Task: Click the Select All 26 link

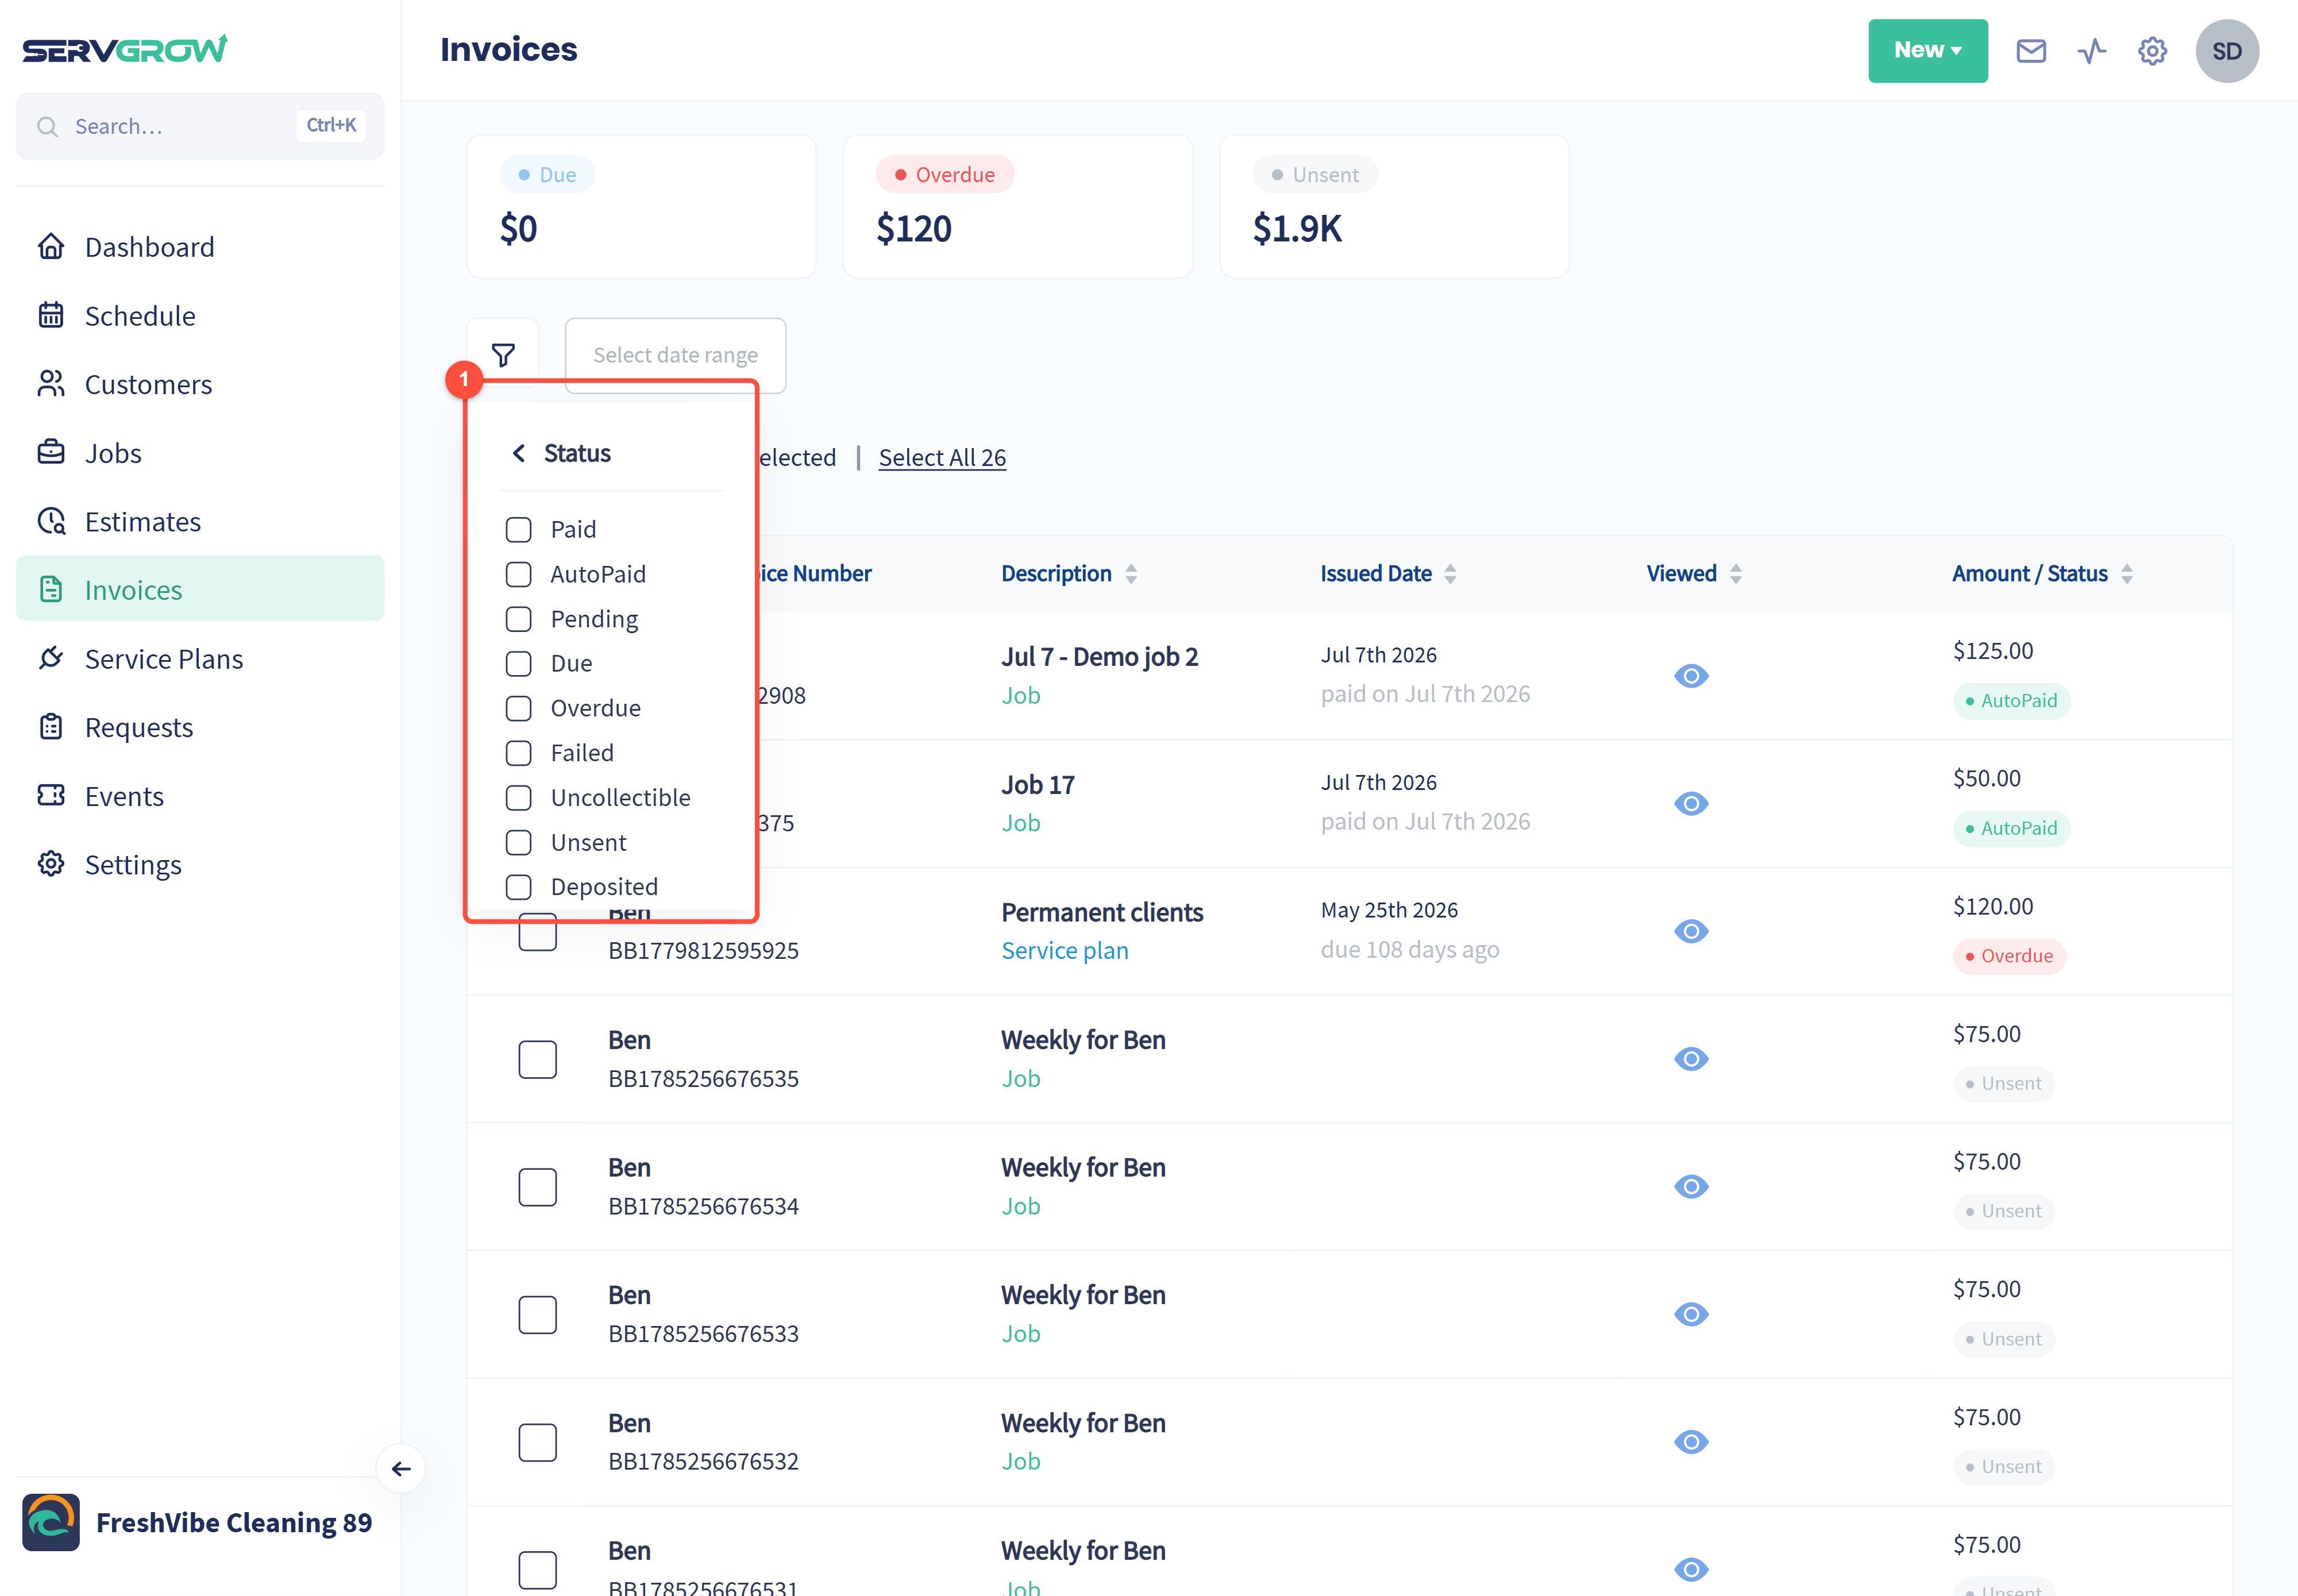Action: [942, 457]
